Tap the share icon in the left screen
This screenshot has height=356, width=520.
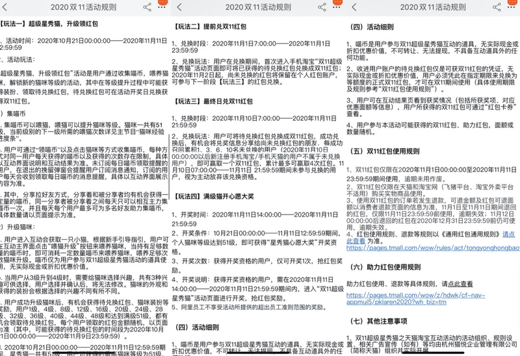148,7
